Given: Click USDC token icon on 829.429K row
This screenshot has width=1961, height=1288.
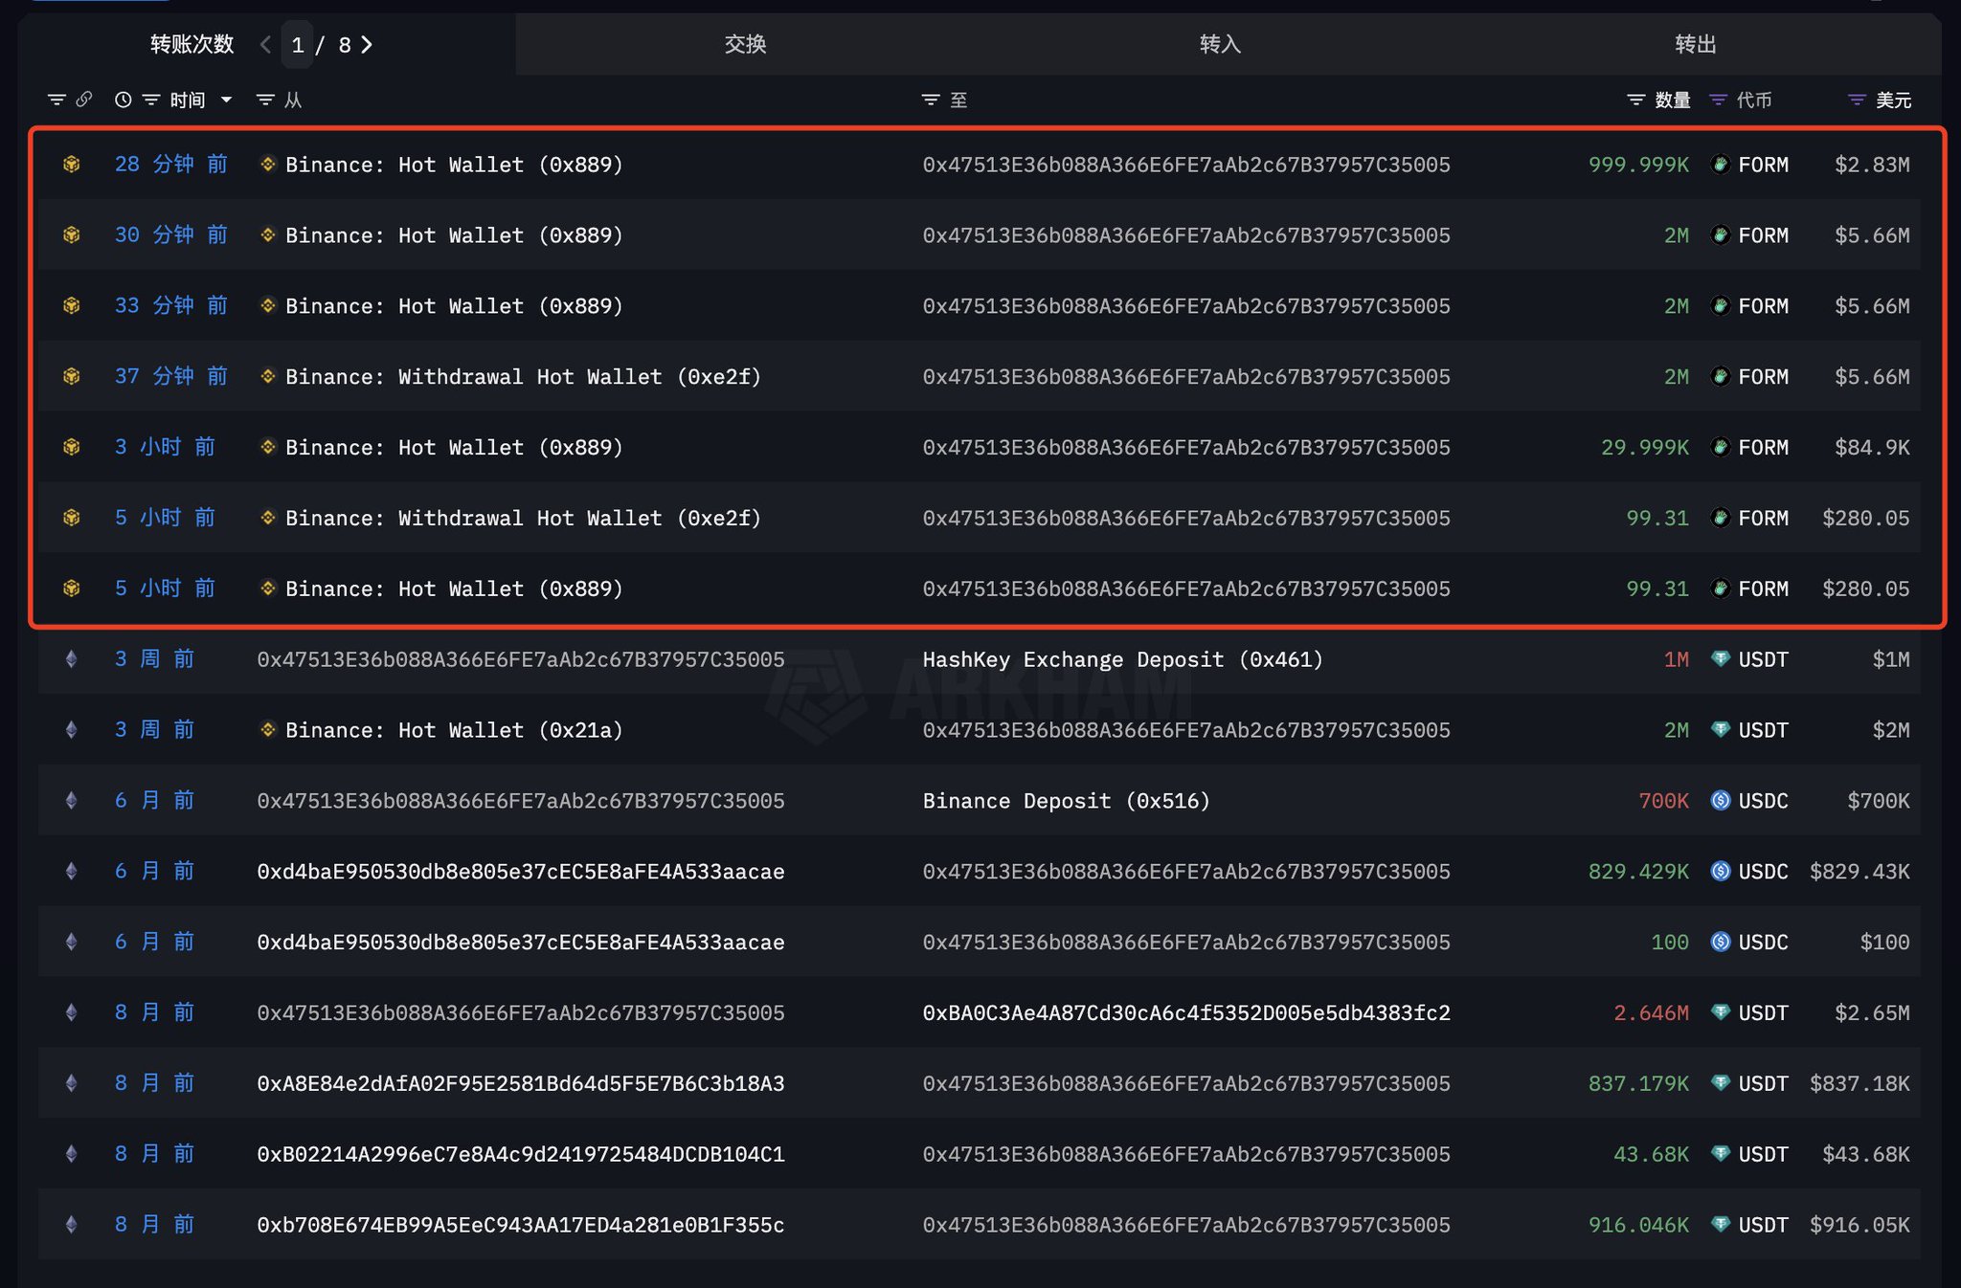Looking at the screenshot, I should coord(1721,872).
